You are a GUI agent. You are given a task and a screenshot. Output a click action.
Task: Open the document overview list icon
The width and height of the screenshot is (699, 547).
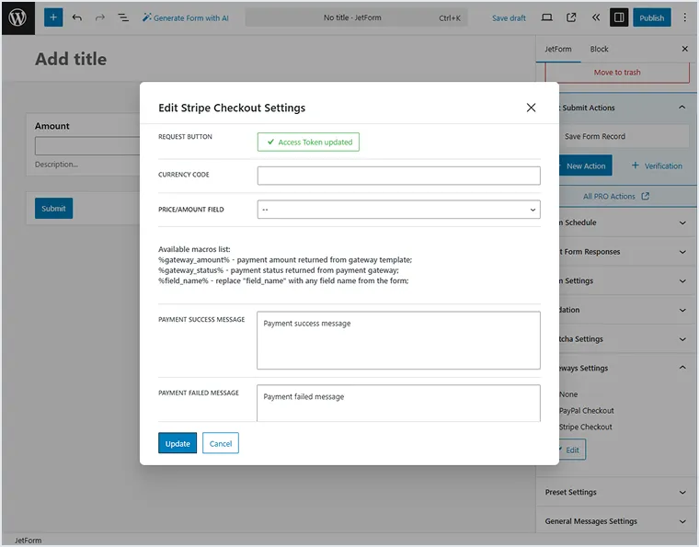coord(123,17)
